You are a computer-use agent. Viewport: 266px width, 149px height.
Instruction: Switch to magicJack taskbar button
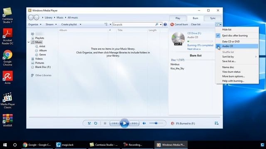[x=71, y=145]
